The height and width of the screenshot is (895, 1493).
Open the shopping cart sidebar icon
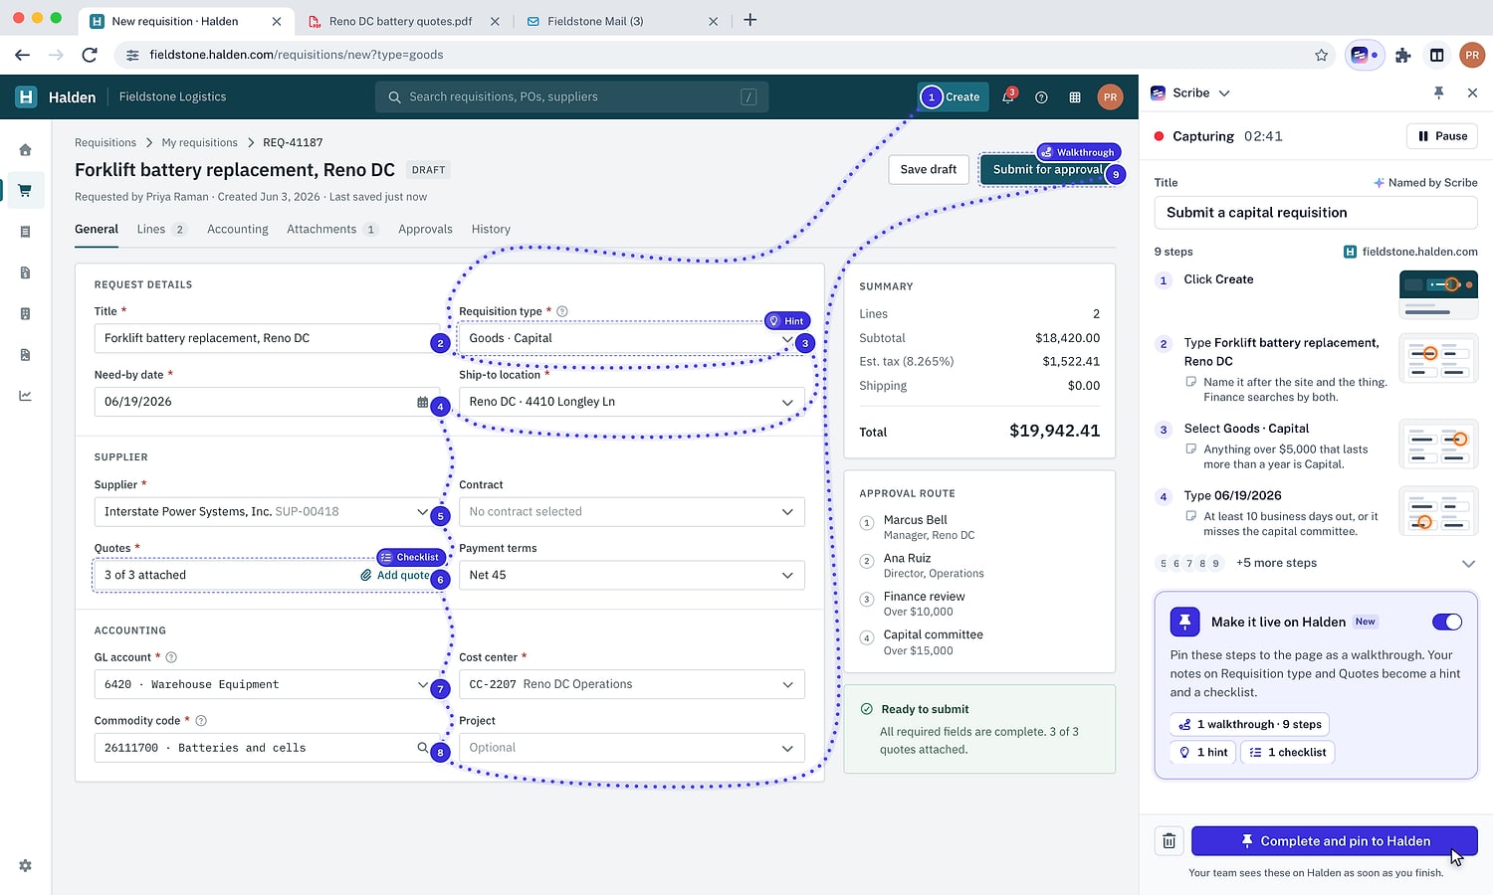pyautogui.click(x=25, y=191)
